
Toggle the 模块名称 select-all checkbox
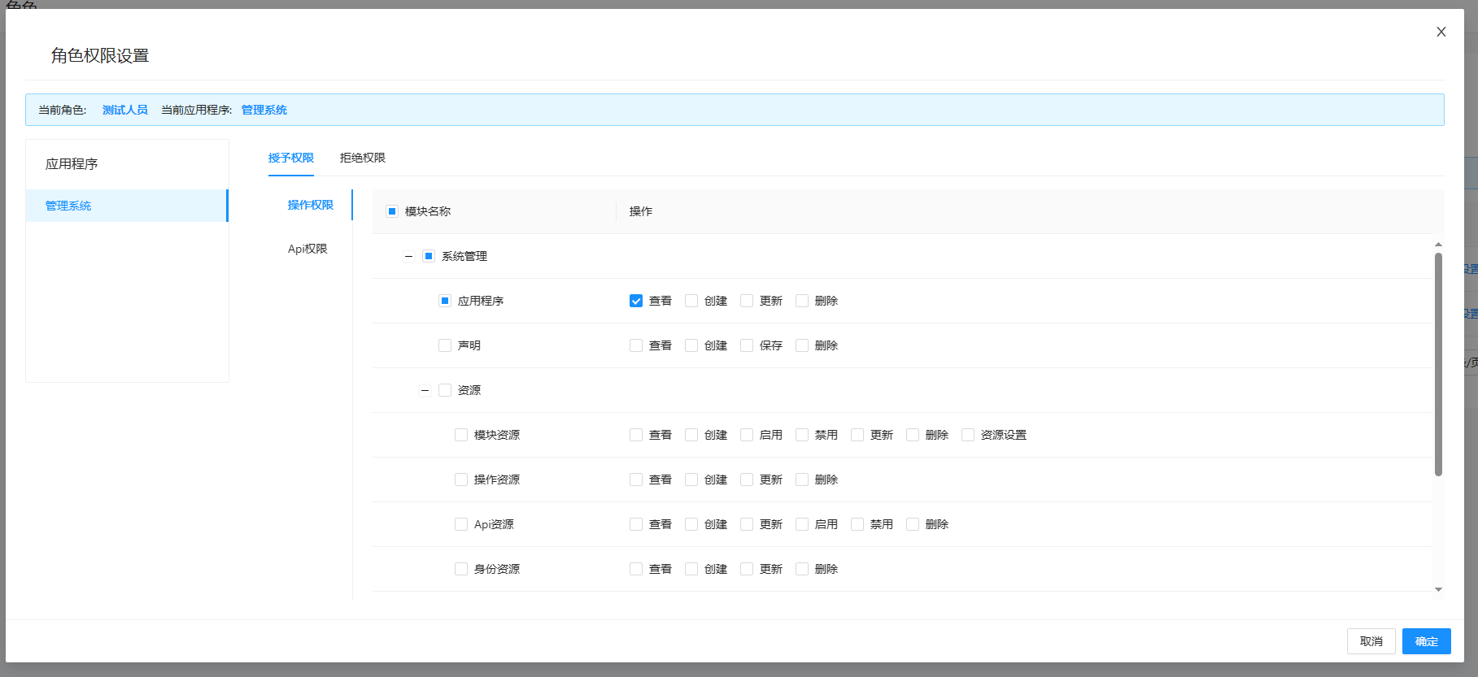coord(392,211)
